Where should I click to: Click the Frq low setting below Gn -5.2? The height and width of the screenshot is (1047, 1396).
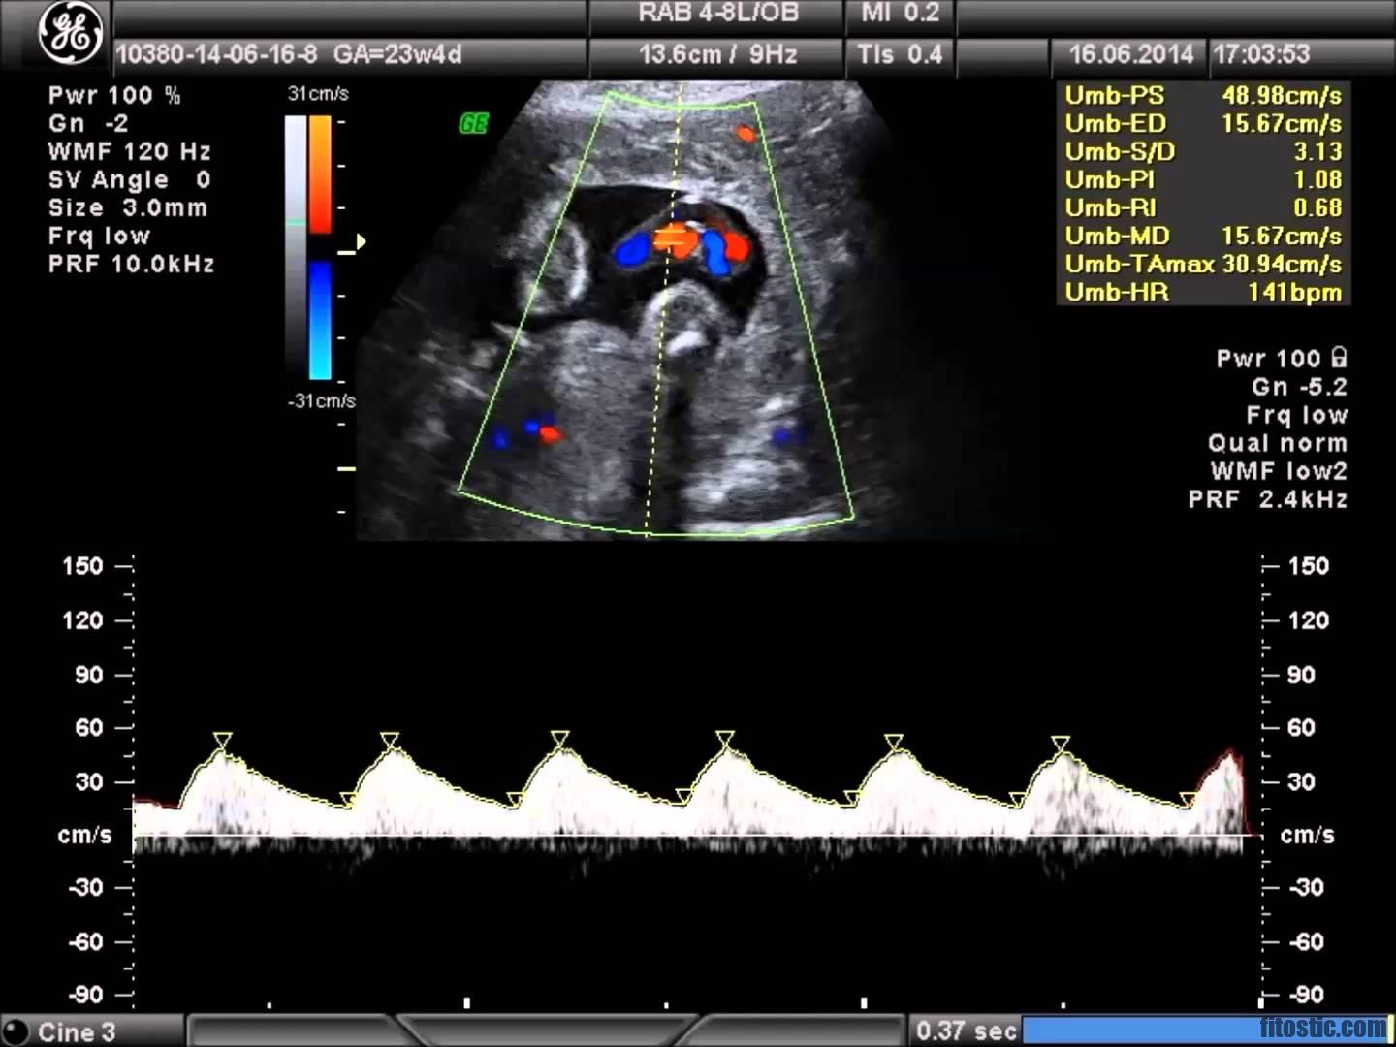pyautogui.click(x=1297, y=415)
